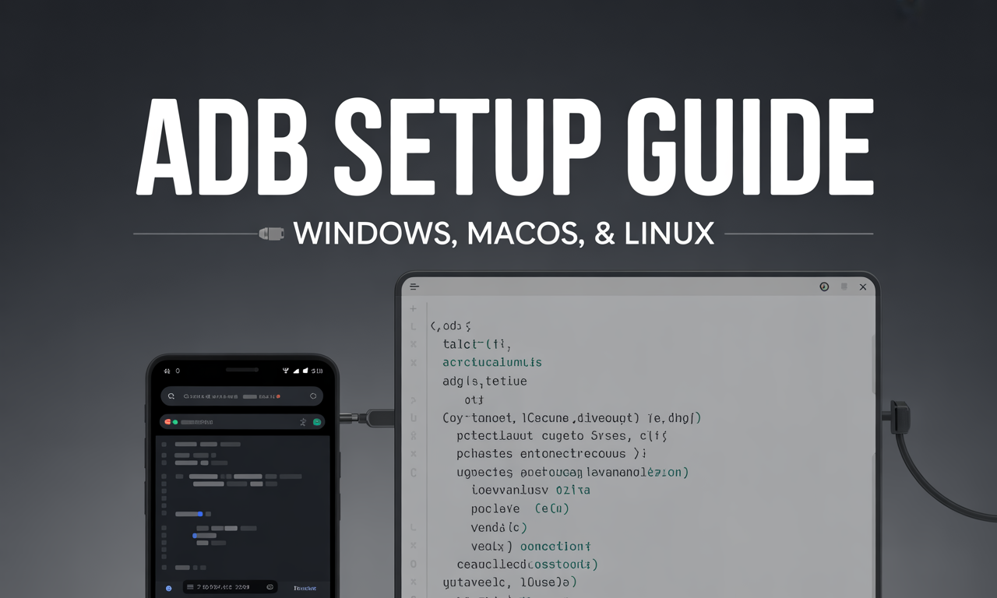The image size is (997, 598).
Task: Tap the green dot next to red dot
Action: 175,422
